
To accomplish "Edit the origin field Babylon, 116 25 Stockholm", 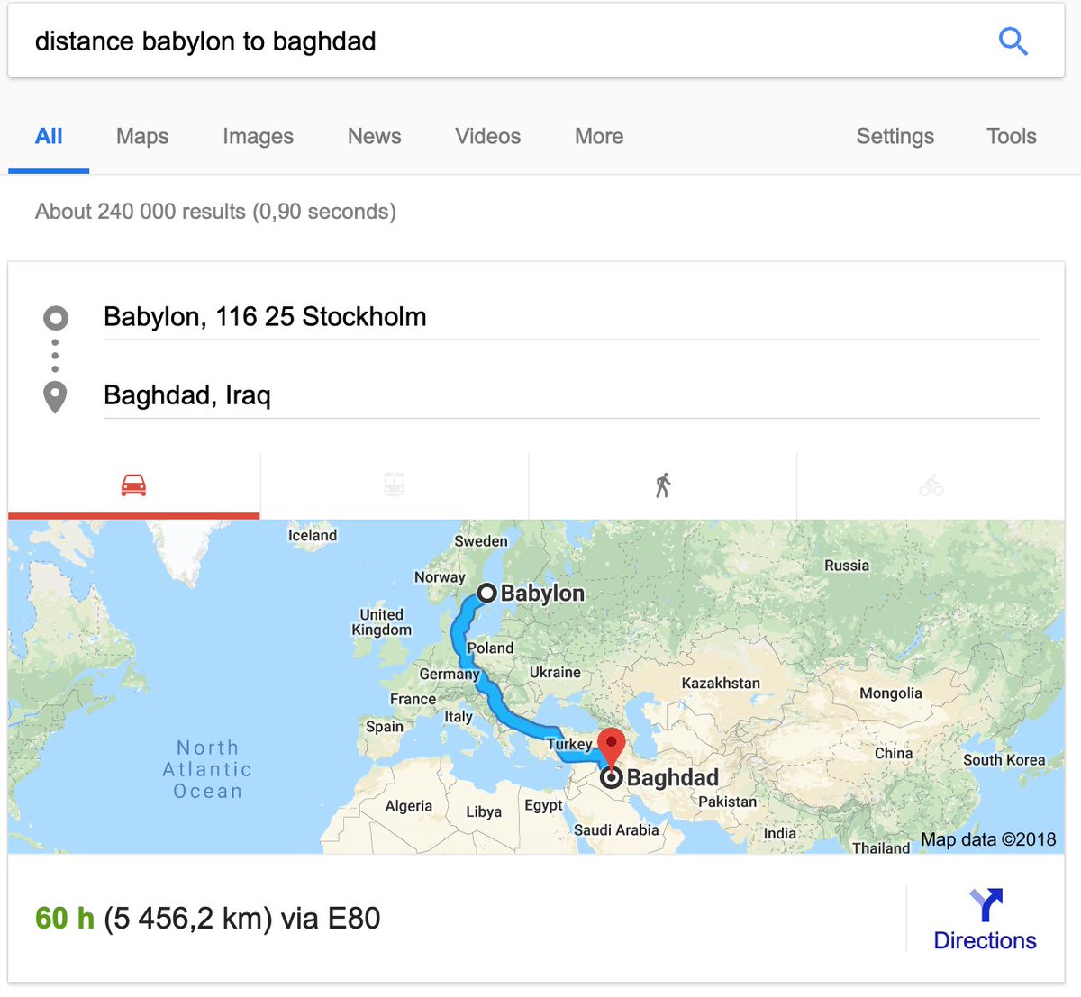I will [571, 317].
